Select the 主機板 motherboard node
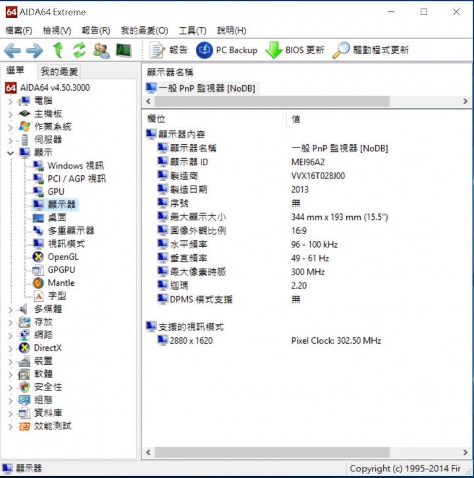This screenshot has height=478, width=474. (x=41, y=114)
